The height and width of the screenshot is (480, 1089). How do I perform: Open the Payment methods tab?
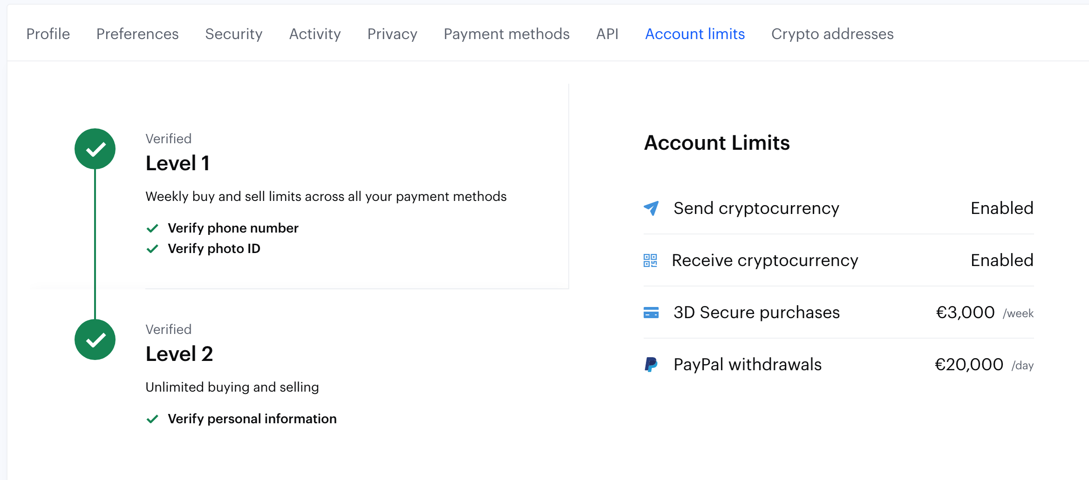[x=507, y=34]
